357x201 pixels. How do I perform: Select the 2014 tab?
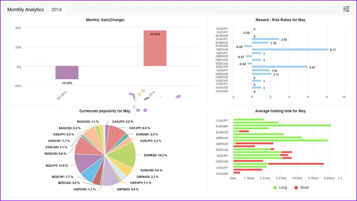tap(56, 10)
